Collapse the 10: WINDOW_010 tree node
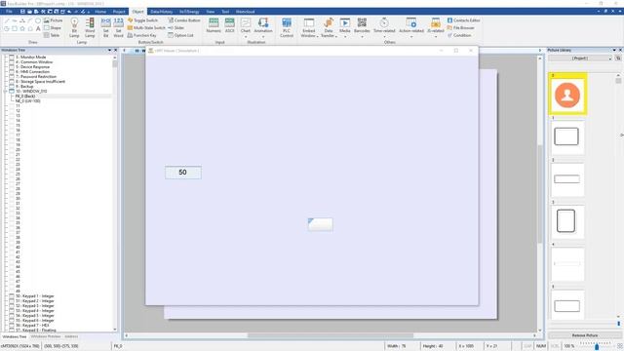Viewport: 624px width, 351px height. click(5, 91)
